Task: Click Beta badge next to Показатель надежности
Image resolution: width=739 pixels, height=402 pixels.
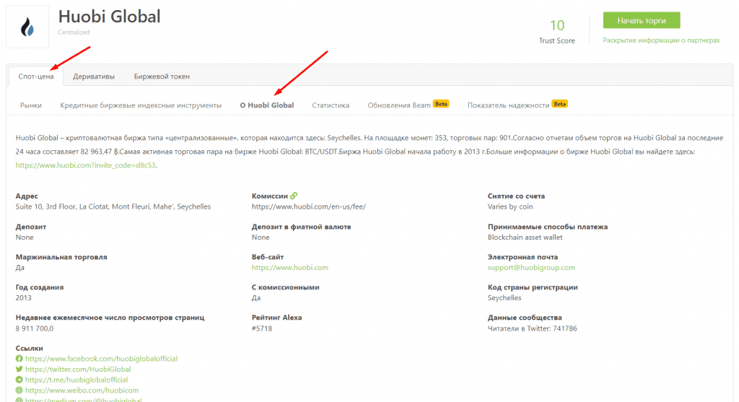Action: coord(560,104)
